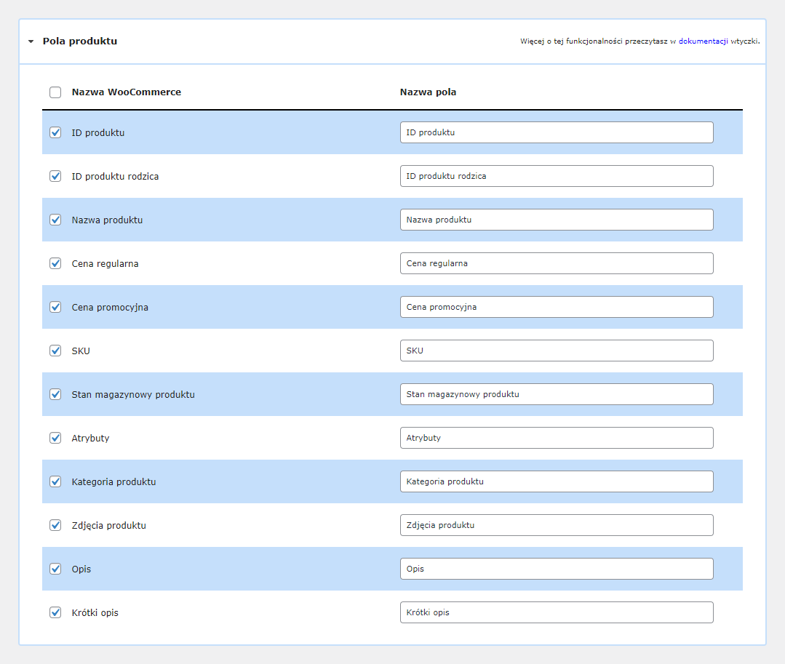Toggle the Krótki opis checkbox
The height and width of the screenshot is (664, 785).
(55, 612)
